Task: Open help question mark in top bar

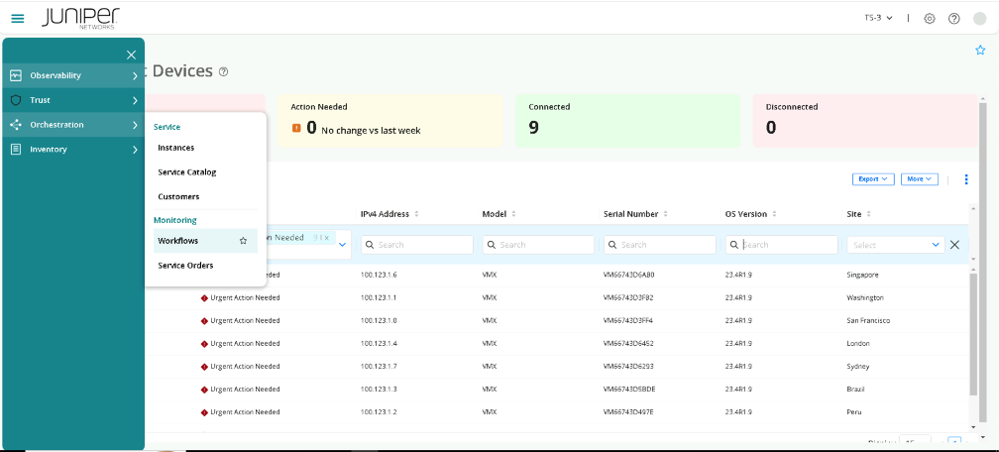Action: (953, 19)
